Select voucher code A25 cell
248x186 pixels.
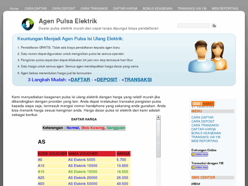click(x=52, y=178)
